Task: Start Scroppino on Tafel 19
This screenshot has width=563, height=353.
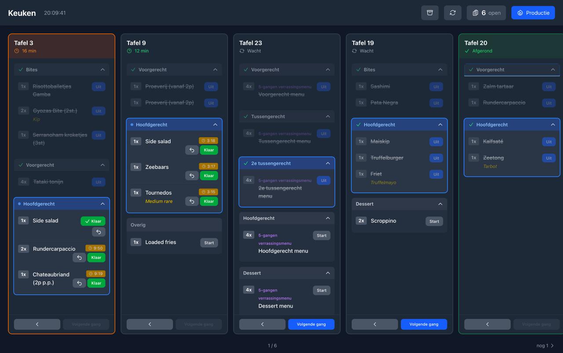Action: 434,222
